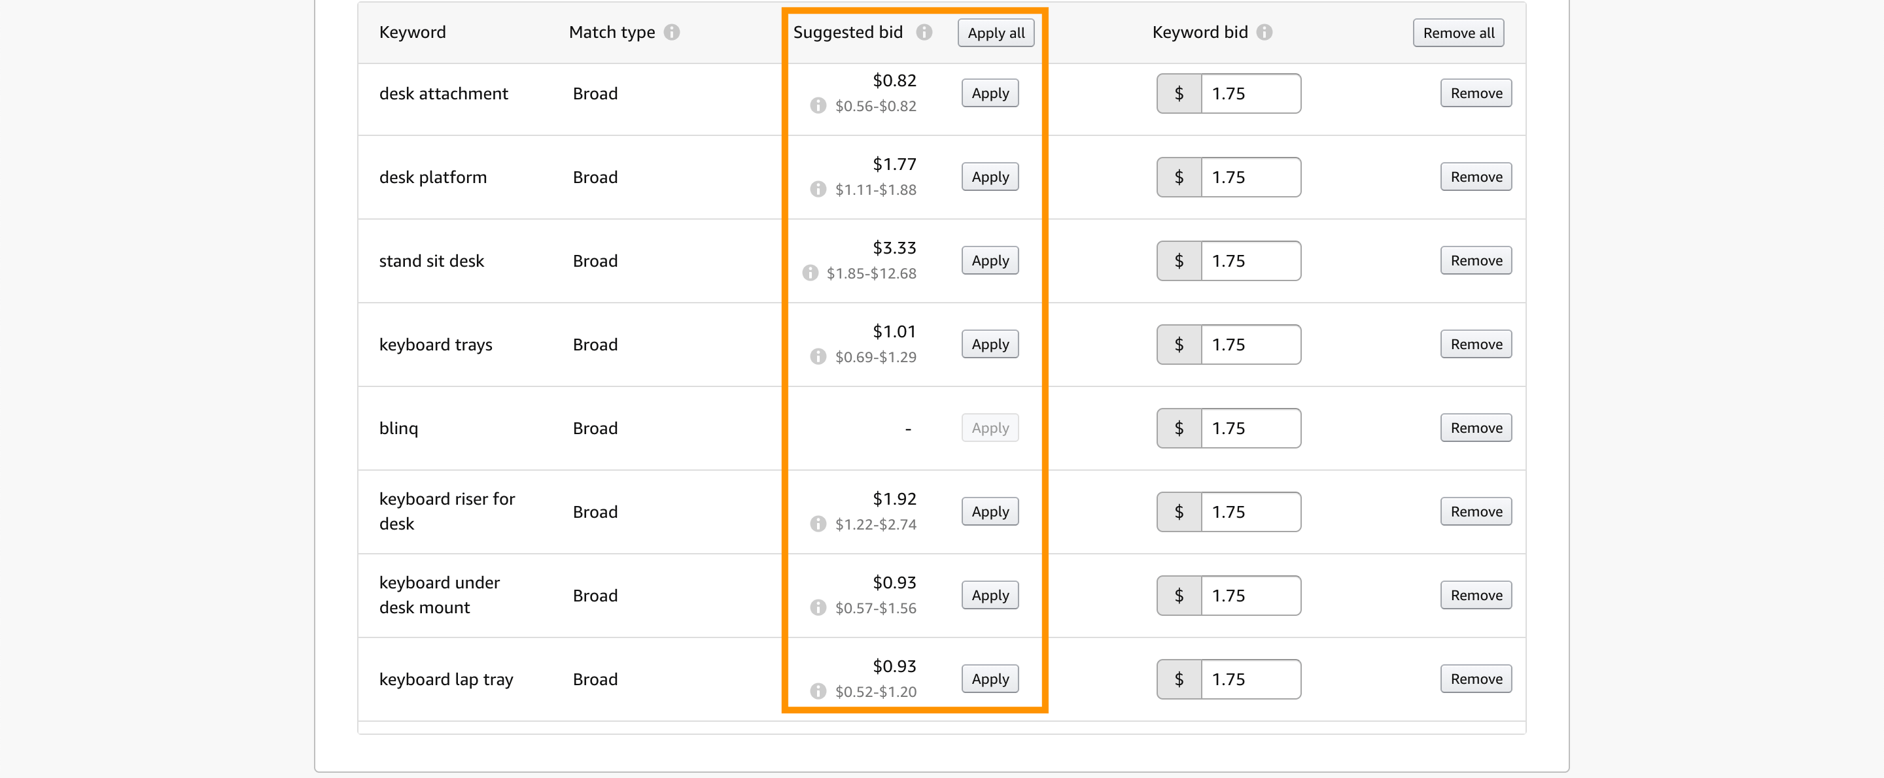Click info icon beside Keyword bid header
Screen dimensions: 1884x778
point(1264,32)
